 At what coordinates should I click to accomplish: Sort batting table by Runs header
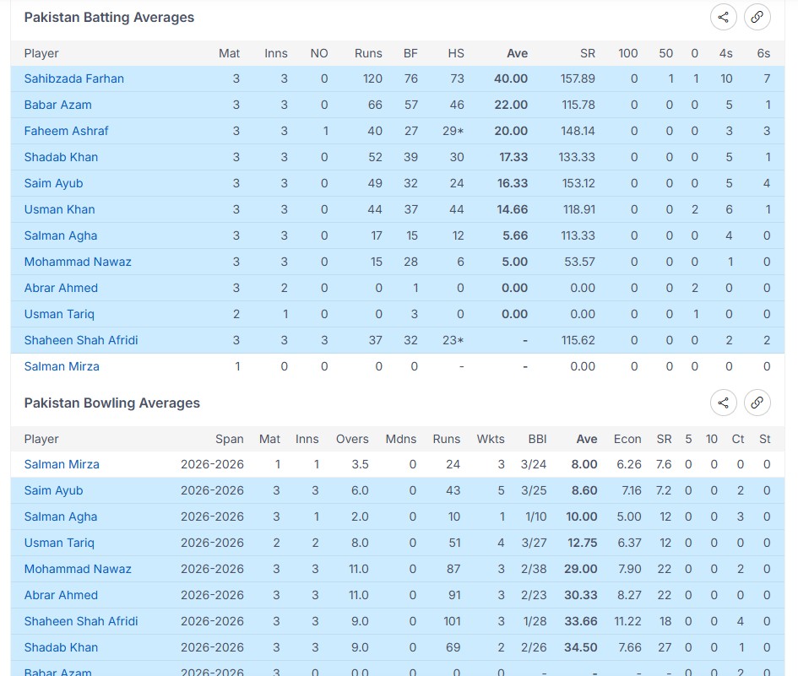click(x=368, y=53)
